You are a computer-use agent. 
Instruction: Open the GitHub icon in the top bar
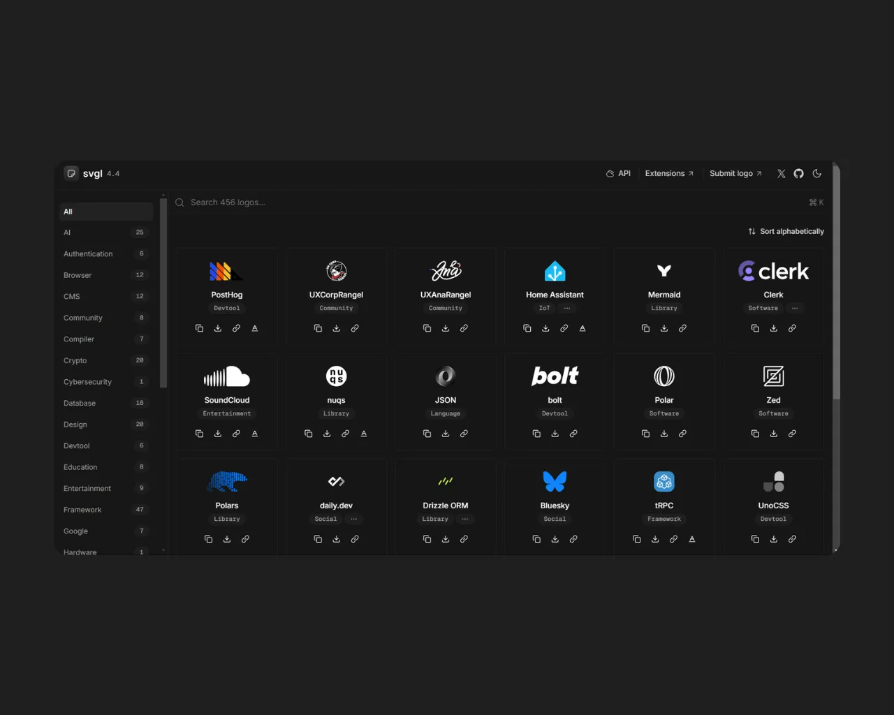[798, 173]
